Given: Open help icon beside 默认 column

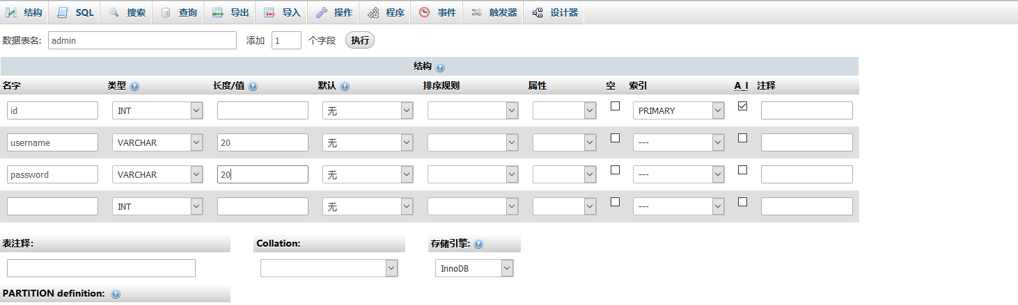Looking at the screenshot, I should [345, 87].
